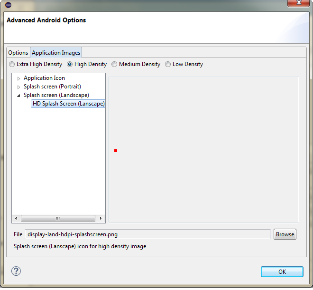
Task: Click the Eclipse application icon in title bar
Action: tap(8, 5)
